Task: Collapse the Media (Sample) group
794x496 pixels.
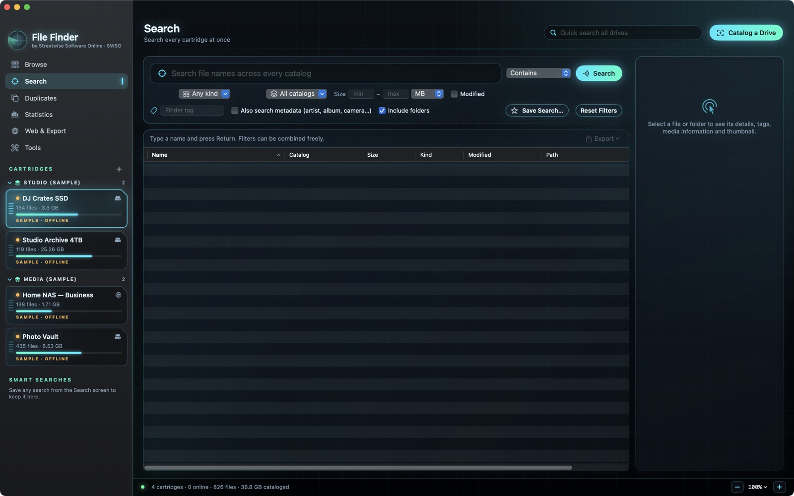Action: (10, 279)
